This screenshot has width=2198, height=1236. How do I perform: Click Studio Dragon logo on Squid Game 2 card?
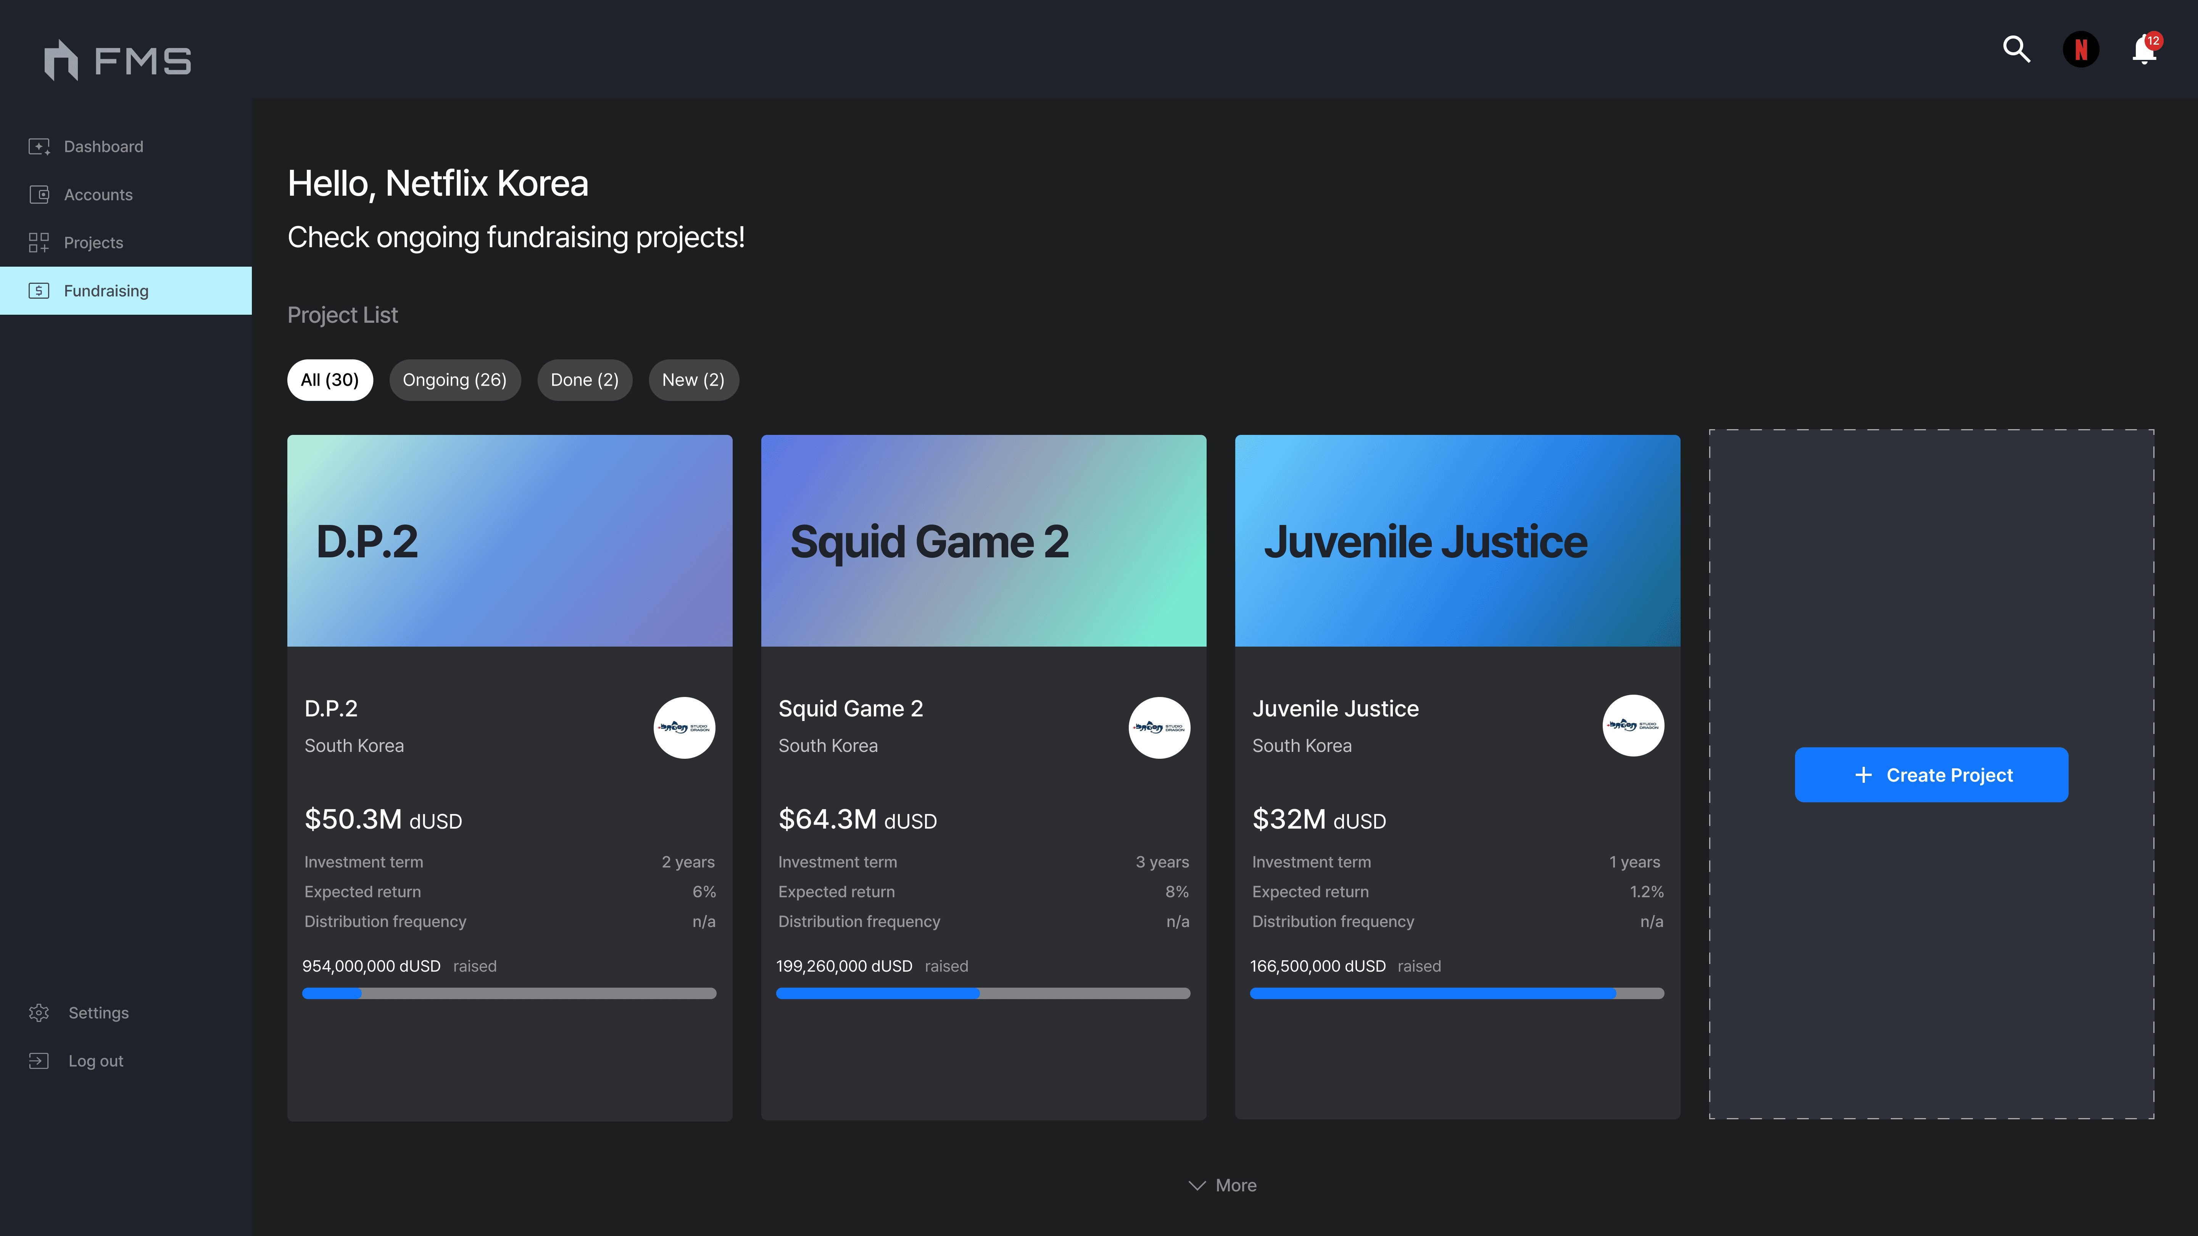(x=1159, y=727)
